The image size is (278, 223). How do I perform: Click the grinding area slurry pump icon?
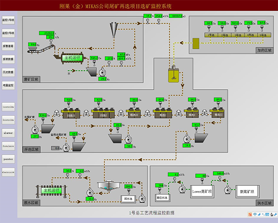pyautogui.click(x=103, y=72)
